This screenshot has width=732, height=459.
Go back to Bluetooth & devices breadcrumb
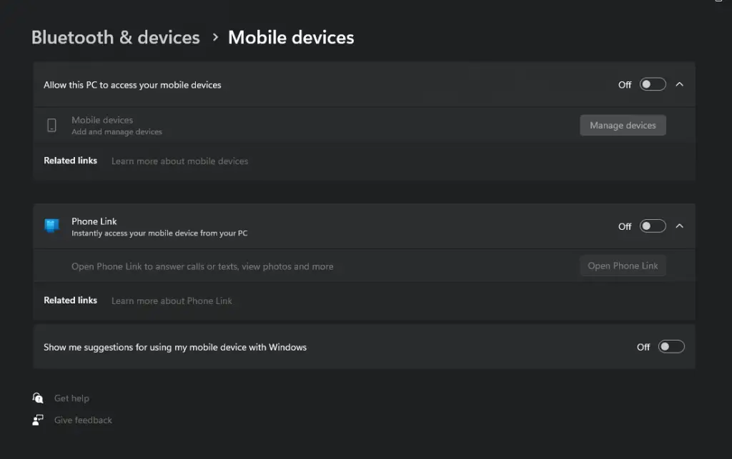(x=116, y=38)
